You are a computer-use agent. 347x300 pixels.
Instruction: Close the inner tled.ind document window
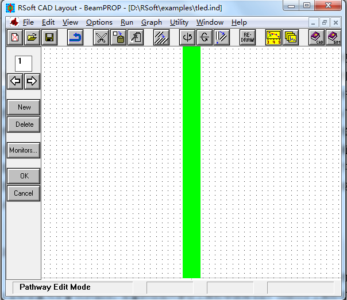tap(336, 22)
